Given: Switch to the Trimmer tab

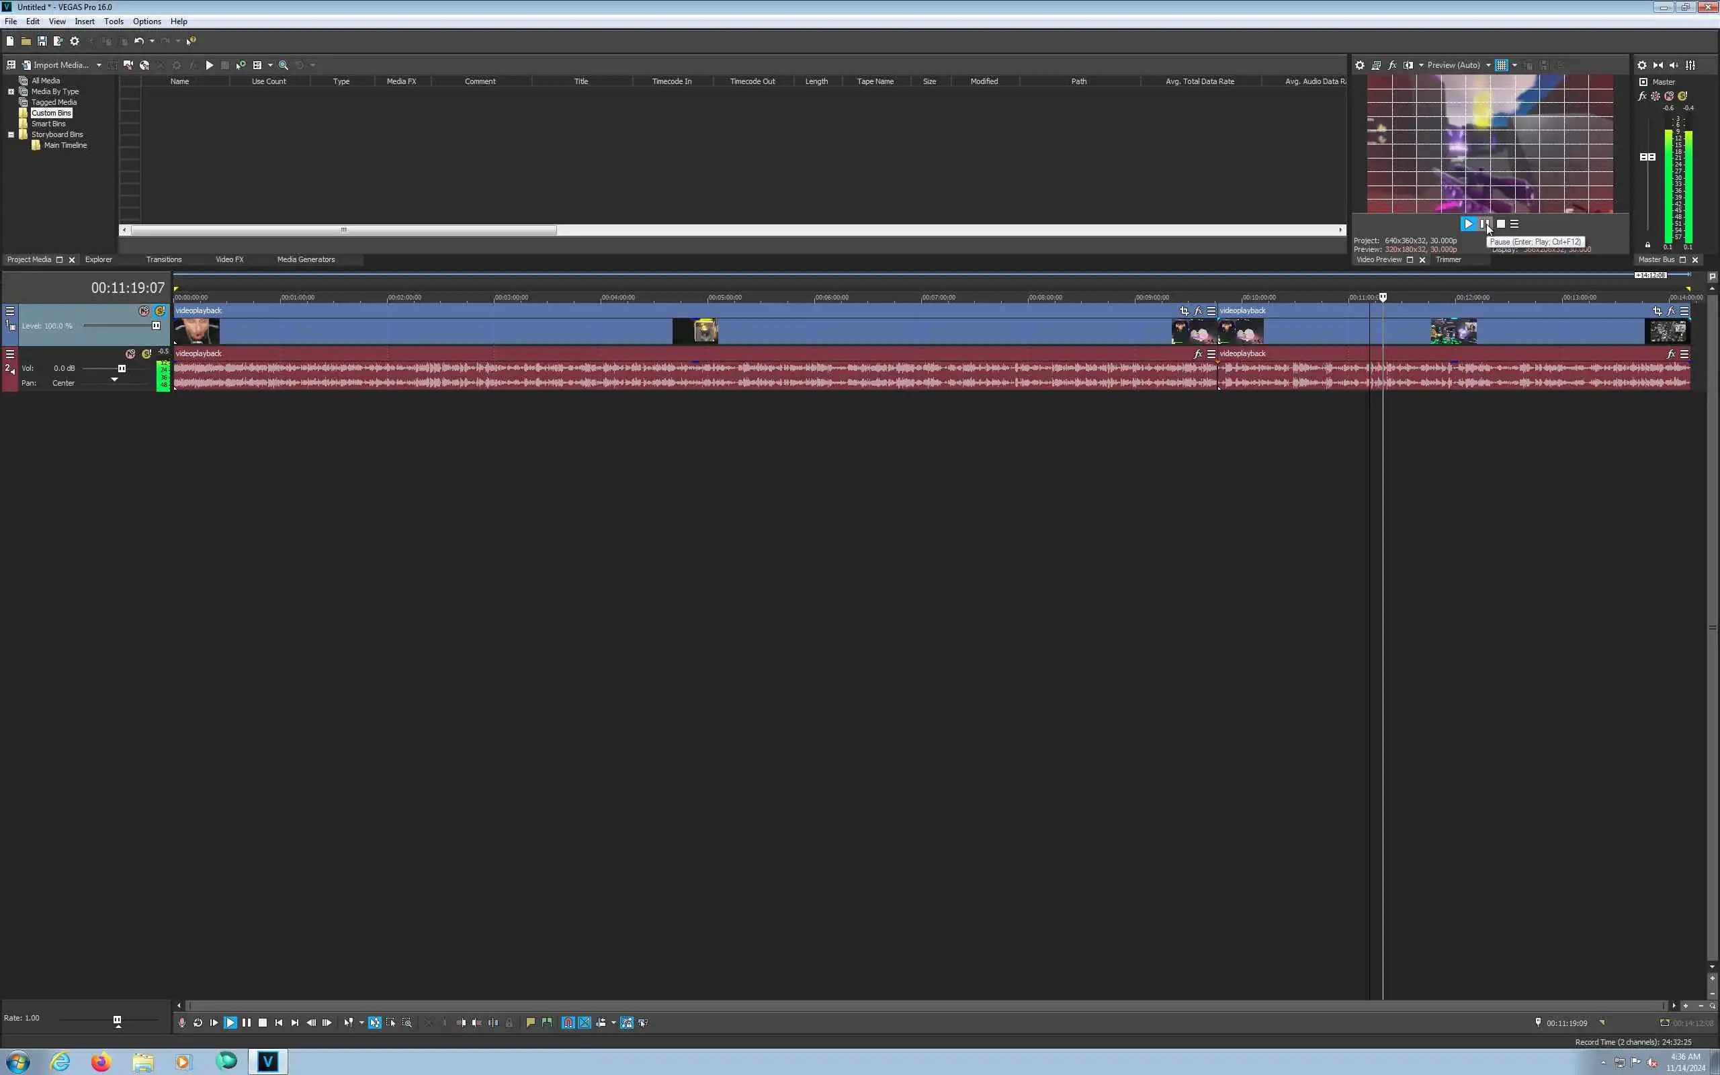Looking at the screenshot, I should [x=1448, y=259].
